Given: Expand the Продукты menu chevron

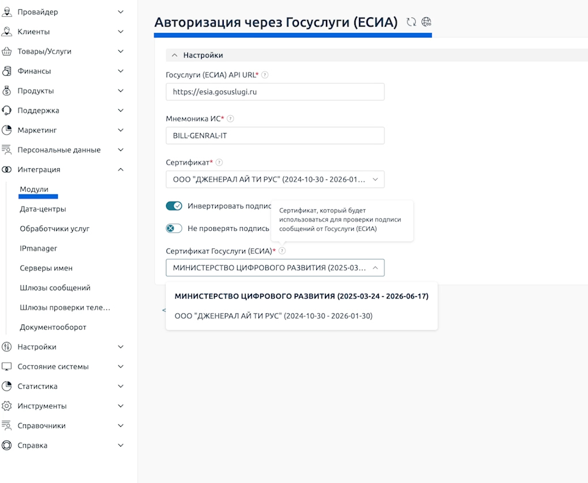Looking at the screenshot, I should coord(121,91).
